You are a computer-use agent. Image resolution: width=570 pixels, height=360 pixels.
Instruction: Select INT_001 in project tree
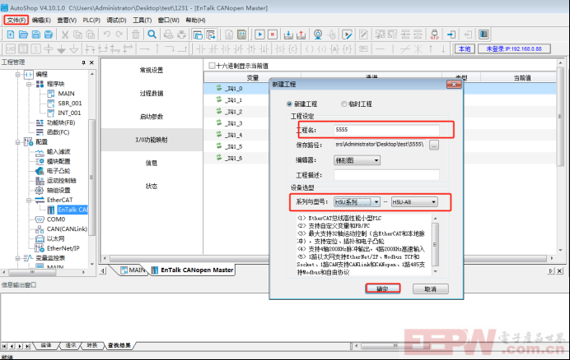point(69,113)
